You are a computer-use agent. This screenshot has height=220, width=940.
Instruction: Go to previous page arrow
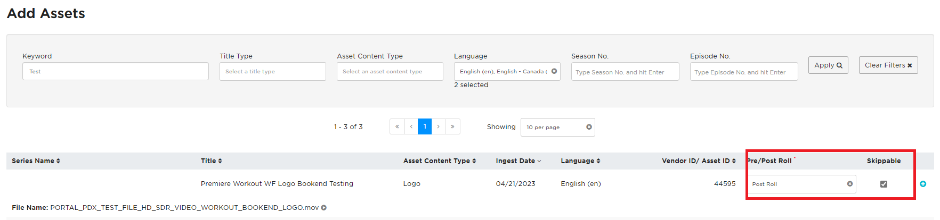tap(411, 126)
